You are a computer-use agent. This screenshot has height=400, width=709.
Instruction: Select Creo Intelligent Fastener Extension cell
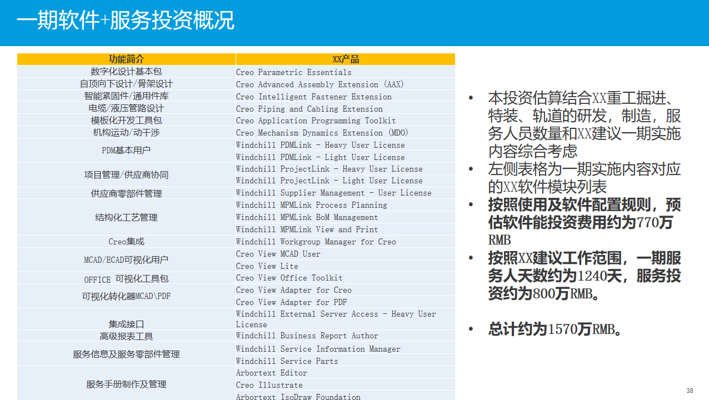click(345, 96)
